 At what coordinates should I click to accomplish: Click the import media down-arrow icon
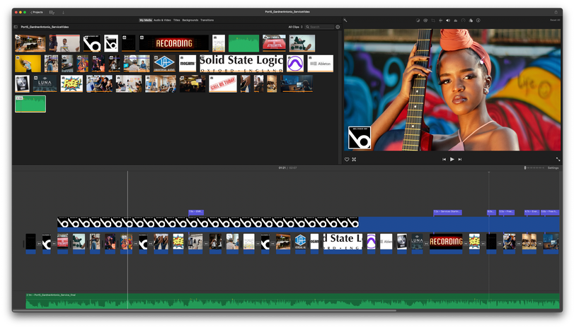63,12
